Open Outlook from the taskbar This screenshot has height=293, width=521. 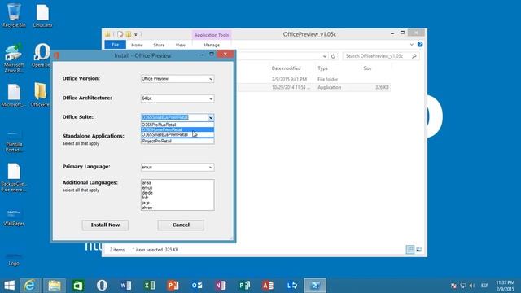click(x=197, y=286)
